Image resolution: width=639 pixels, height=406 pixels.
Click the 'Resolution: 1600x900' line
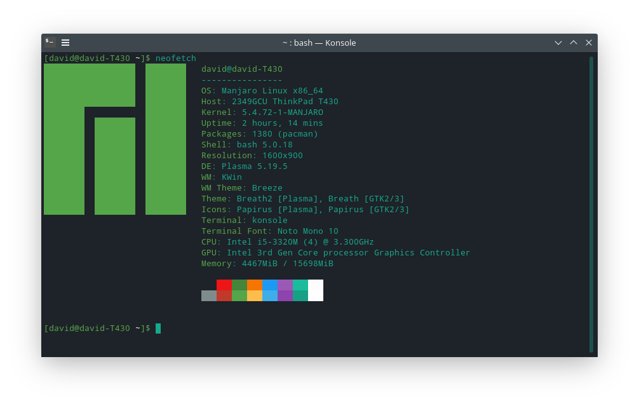click(x=252, y=155)
